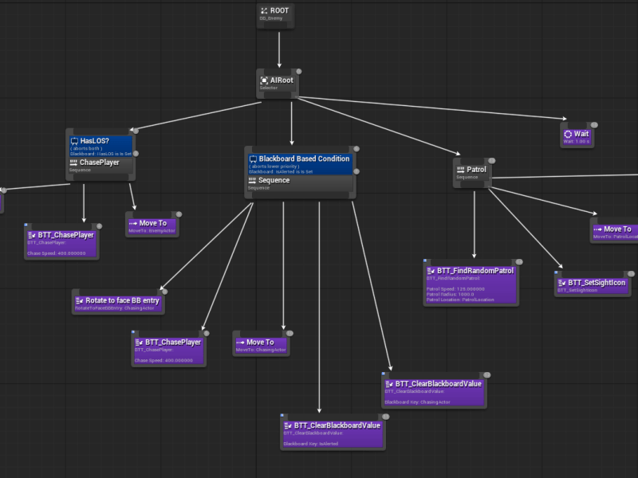The width and height of the screenshot is (638, 478).
Task: Select the BTT_ClearBlackboardValue node for ChasingActor key
Action: [434, 391]
